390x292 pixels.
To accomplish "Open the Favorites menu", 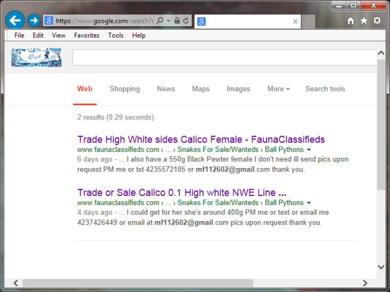I will (x=86, y=35).
